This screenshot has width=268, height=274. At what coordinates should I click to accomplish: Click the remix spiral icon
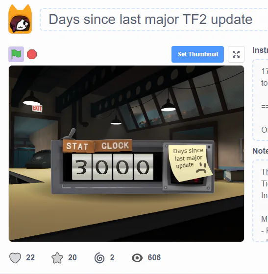click(x=99, y=257)
